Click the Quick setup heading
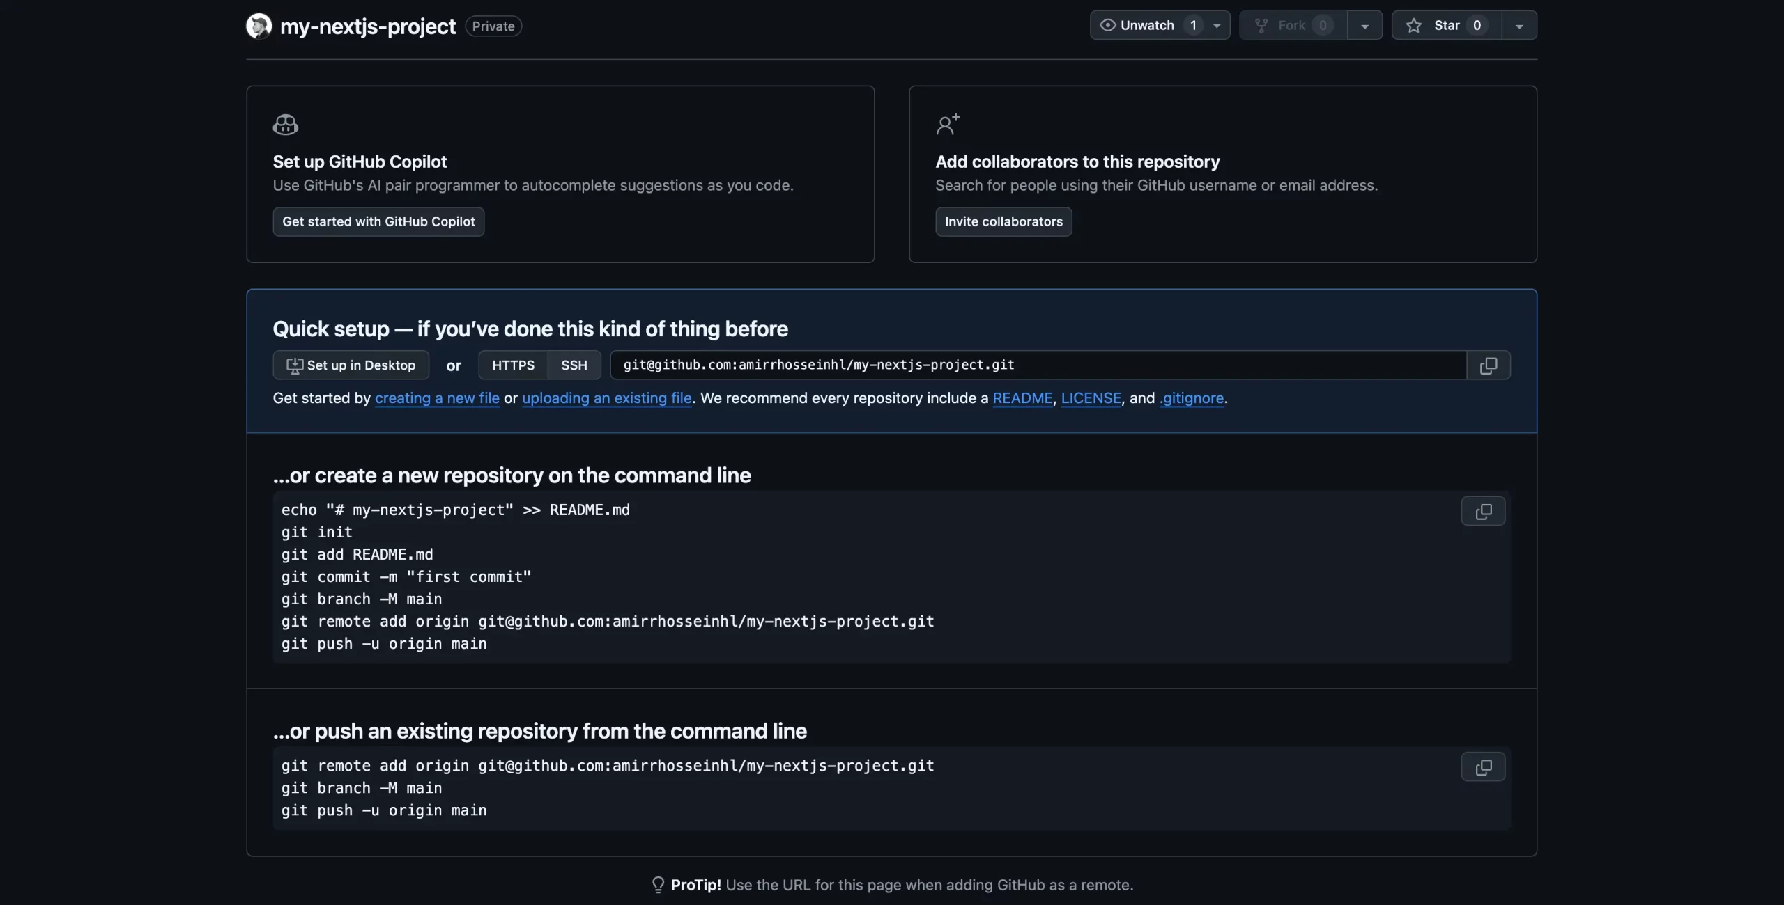Viewport: 1784px width, 905px height. [530, 329]
